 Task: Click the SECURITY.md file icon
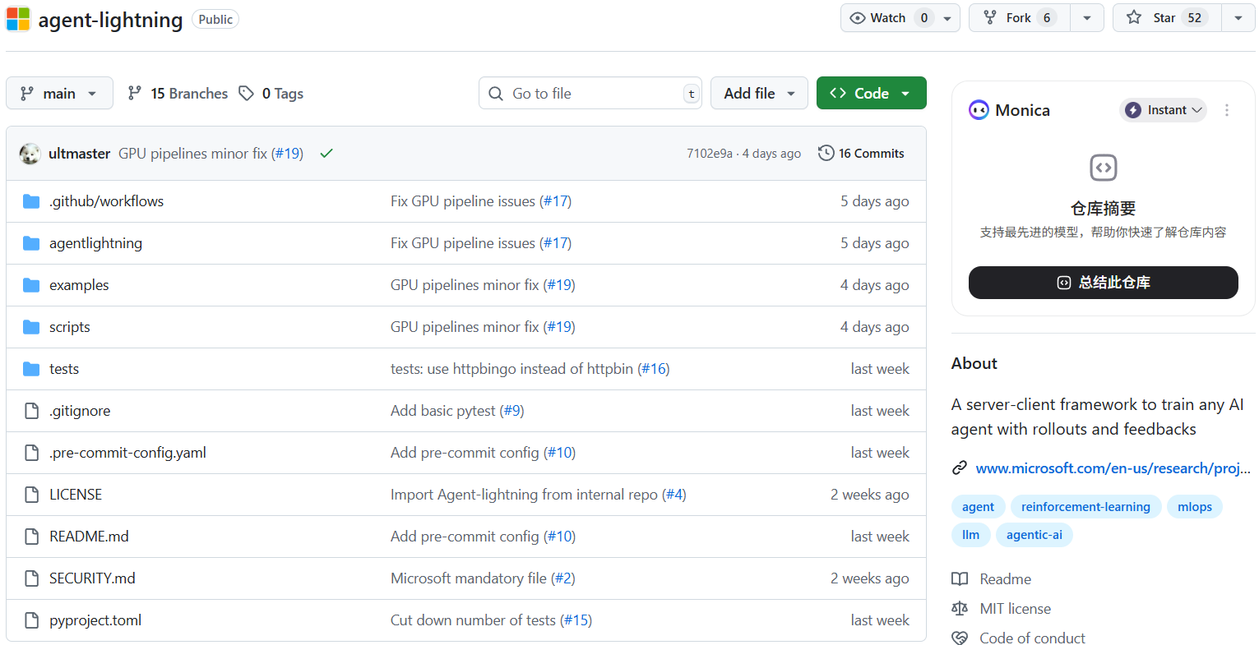[31, 578]
